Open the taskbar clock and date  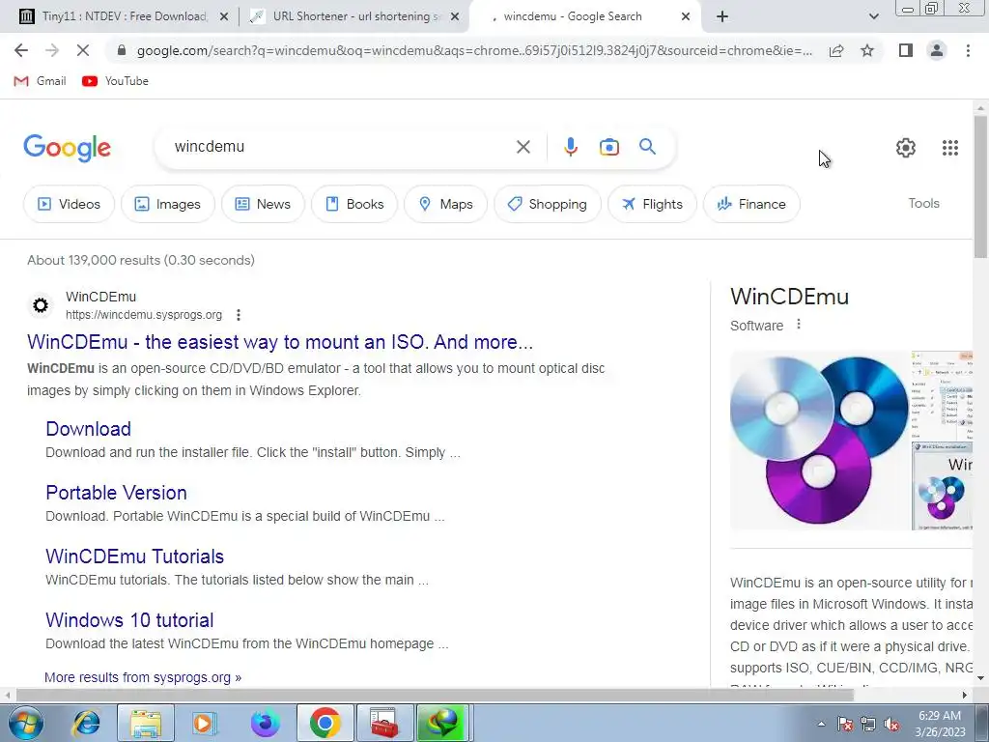coord(940,724)
